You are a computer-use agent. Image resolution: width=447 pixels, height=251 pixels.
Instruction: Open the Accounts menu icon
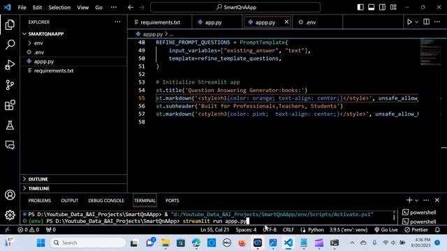tap(10, 195)
